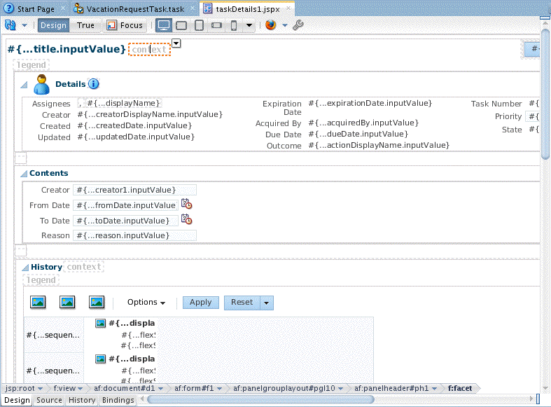This screenshot has width=551, height=407.
Task: Collapse the Details section triangle
Action: (25, 84)
